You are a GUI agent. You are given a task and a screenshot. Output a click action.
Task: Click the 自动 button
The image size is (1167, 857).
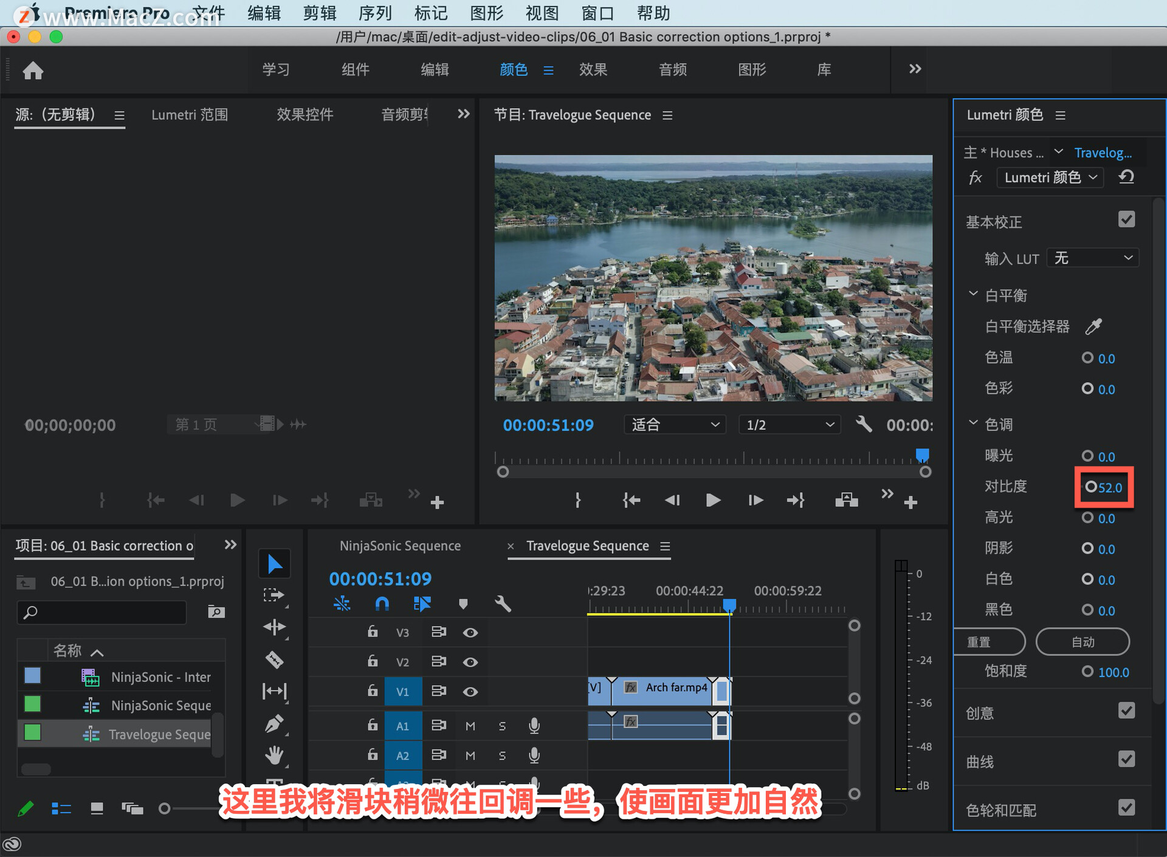[1082, 642]
